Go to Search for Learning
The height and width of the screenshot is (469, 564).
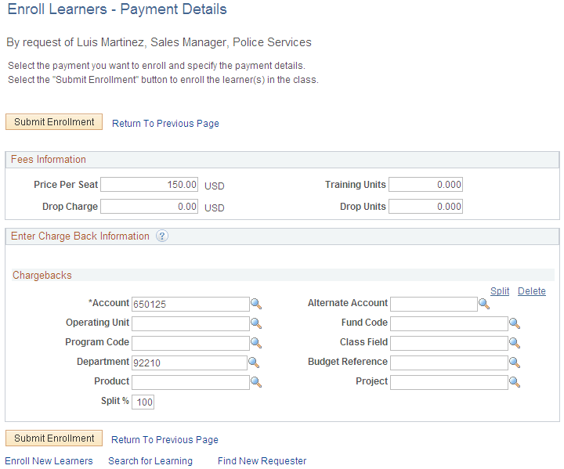tap(150, 461)
